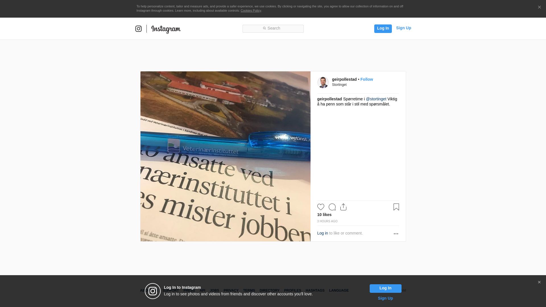Open the Stortinget location link

tap(339, 85)
